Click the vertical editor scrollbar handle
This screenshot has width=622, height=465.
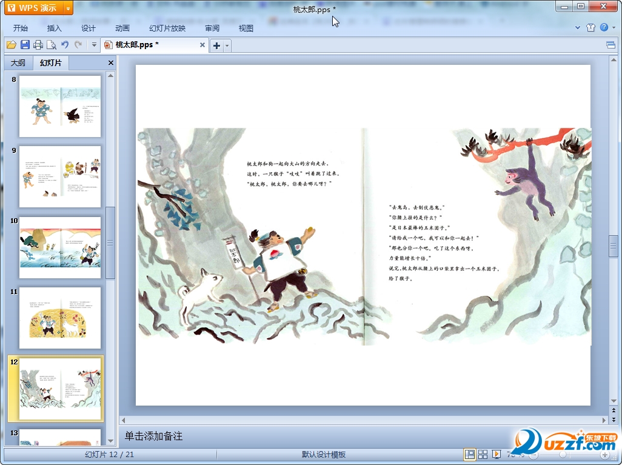point(614,246)
